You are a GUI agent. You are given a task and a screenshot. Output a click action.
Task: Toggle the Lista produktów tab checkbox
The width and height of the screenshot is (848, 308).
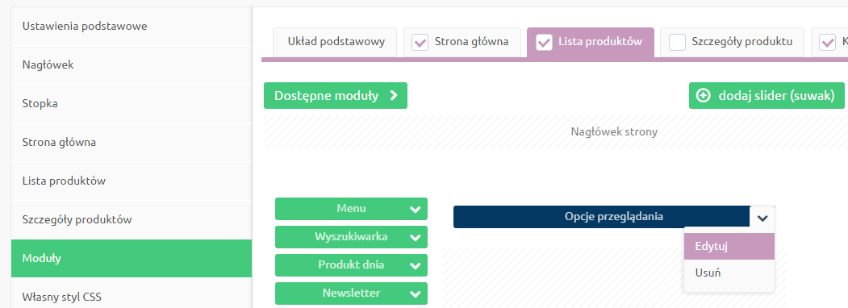pyautogui.click(x=544, y=42)
